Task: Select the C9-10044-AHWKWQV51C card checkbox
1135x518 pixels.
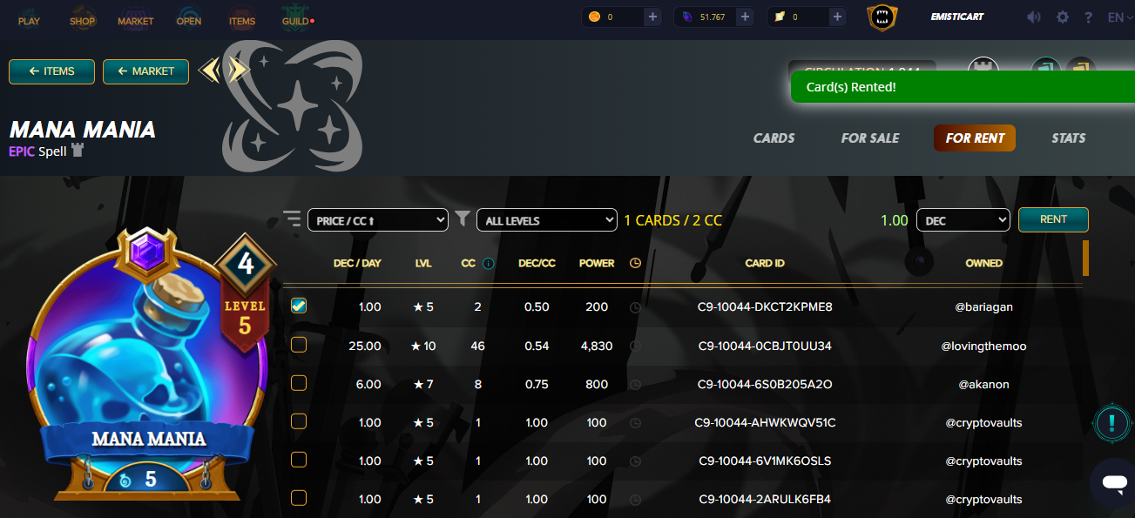Action: click(x=299, y=421)
